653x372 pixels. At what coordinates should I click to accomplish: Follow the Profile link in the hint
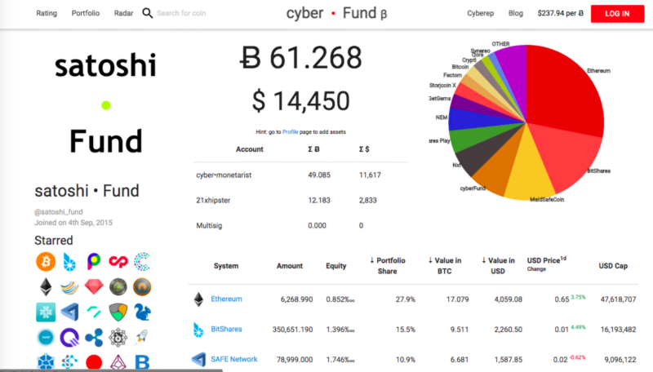click(x=291, y=131)
